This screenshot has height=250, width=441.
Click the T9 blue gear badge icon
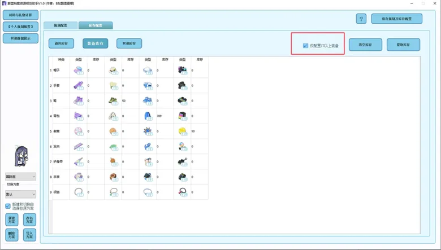148,131
